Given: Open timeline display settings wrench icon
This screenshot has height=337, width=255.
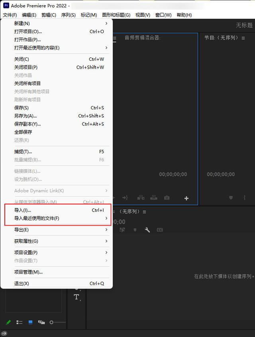Looking at the screenshot, I should click(147, 230).
